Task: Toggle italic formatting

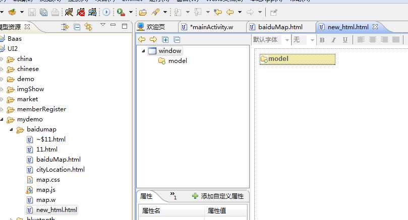Action: tap(333, 40)
